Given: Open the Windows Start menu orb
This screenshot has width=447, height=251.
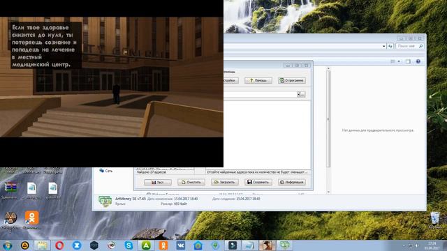Looking at the screenshot, I should (7, 245).
